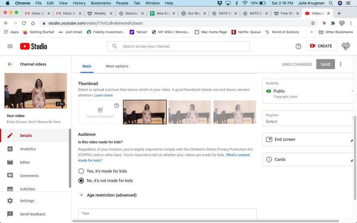
Task: Click UNDO CHANGES
Action: click(x=297, y=64)
